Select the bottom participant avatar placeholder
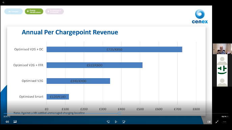Viewport: 232px width, 130px height. tap(222, 81)
